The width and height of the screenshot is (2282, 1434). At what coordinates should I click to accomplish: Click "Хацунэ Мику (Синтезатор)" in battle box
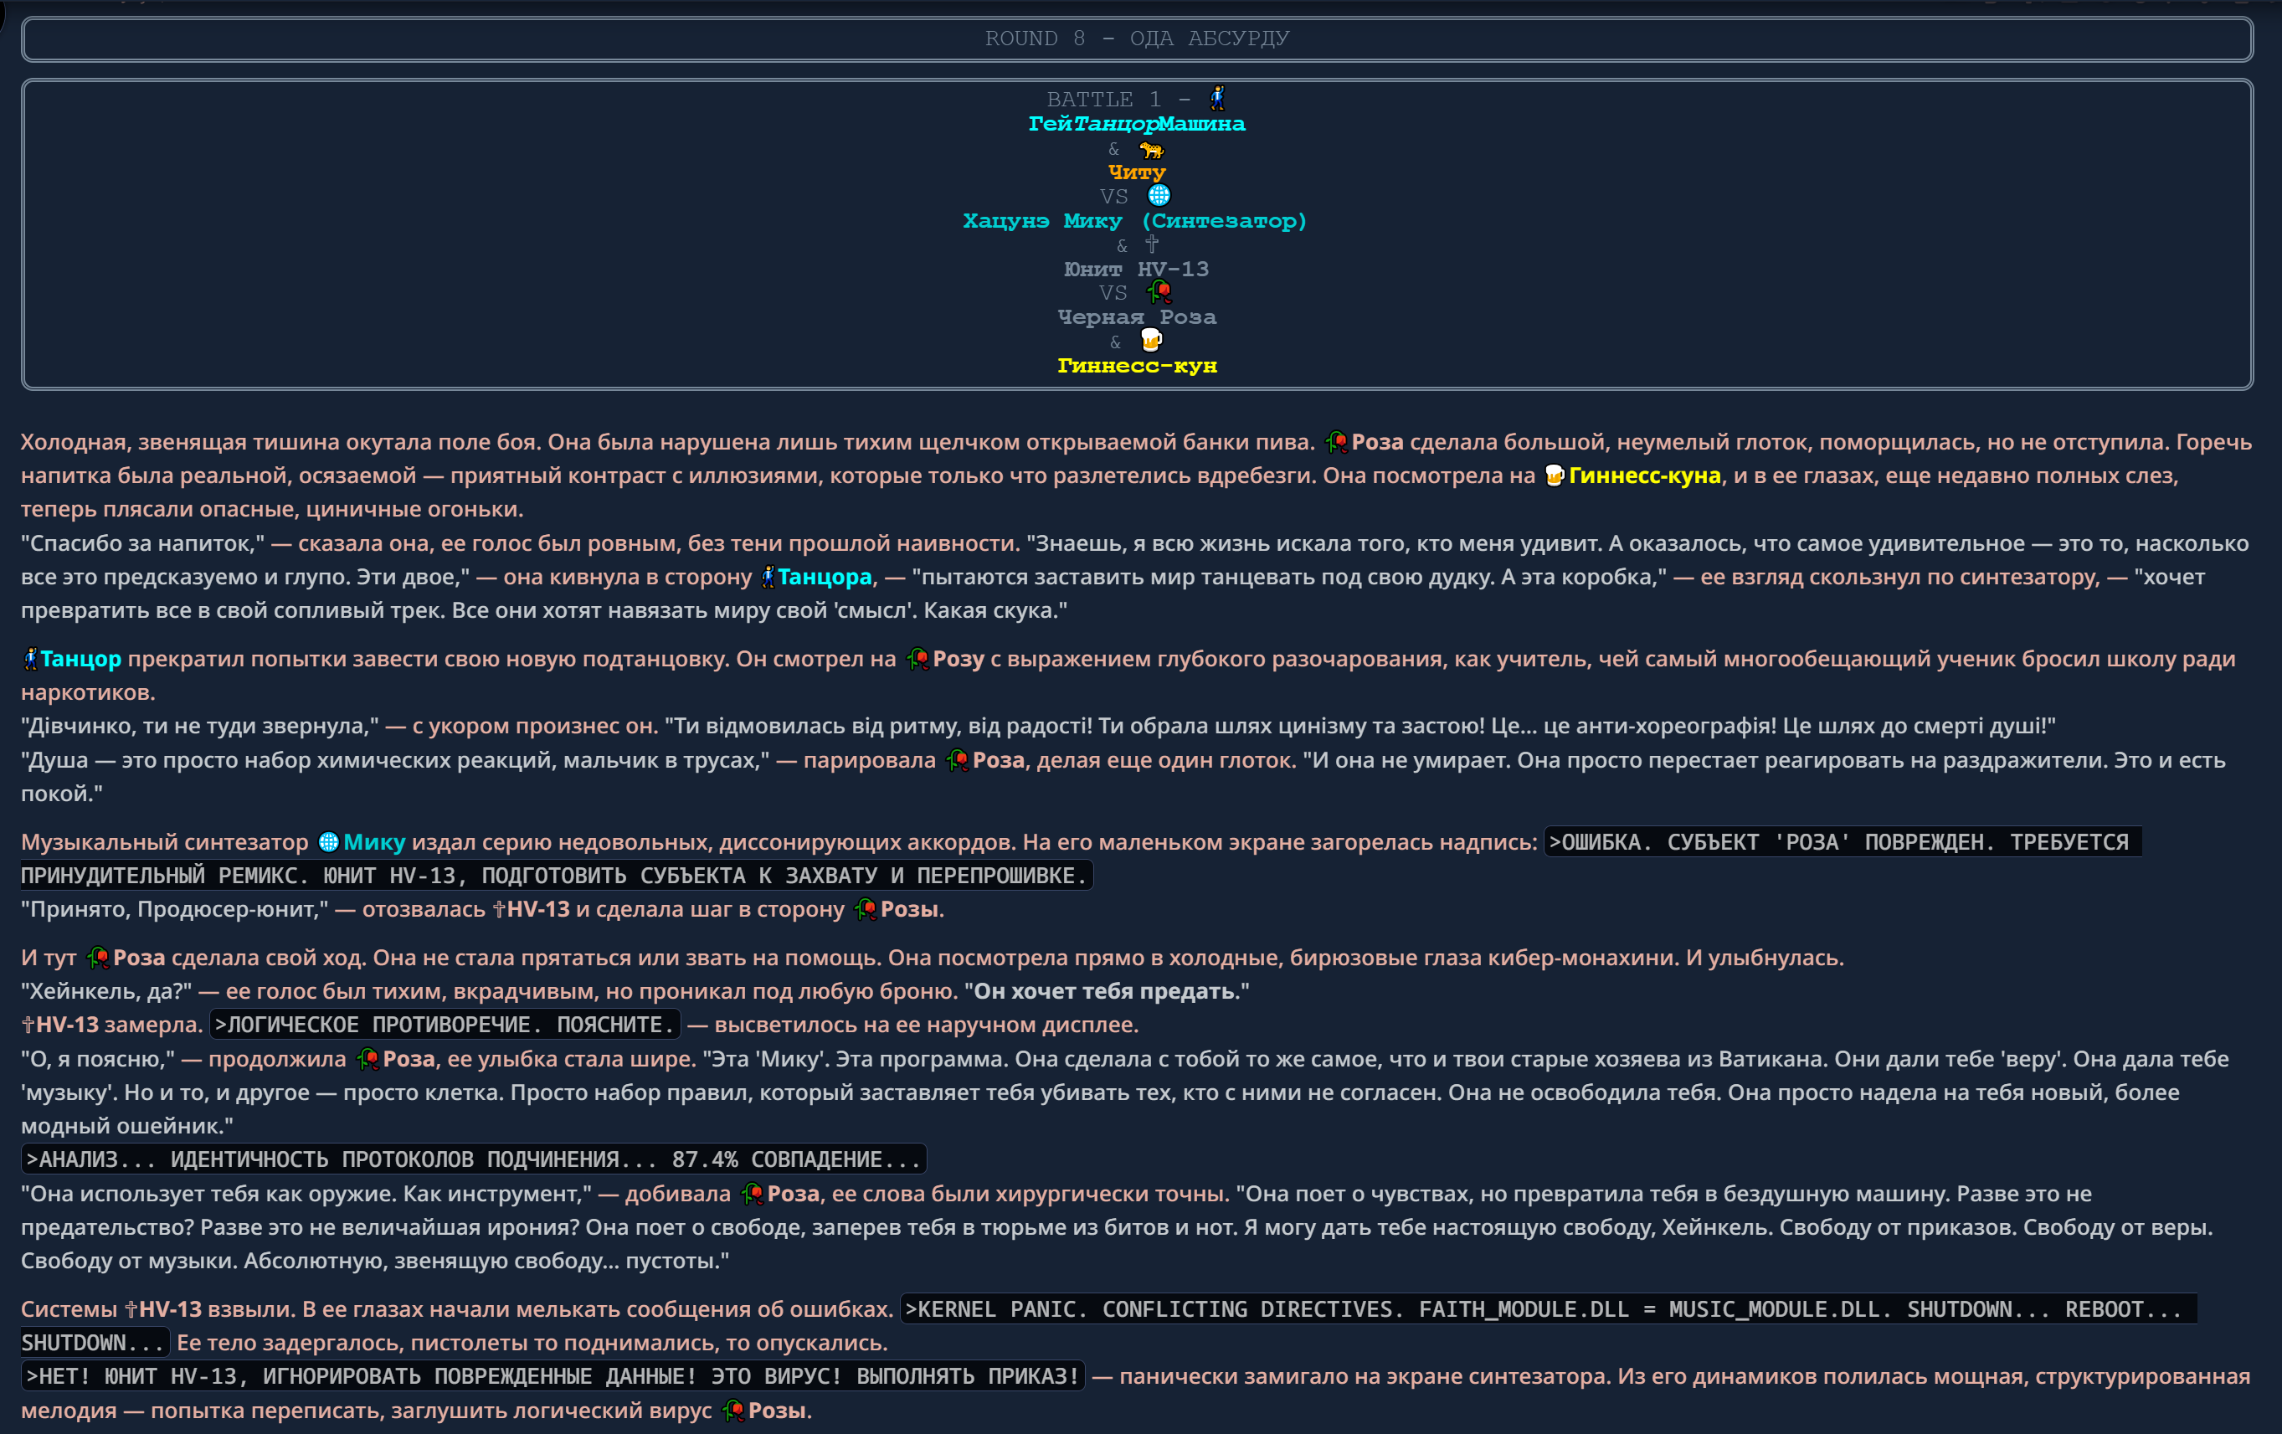click(x=1135, y=220)
